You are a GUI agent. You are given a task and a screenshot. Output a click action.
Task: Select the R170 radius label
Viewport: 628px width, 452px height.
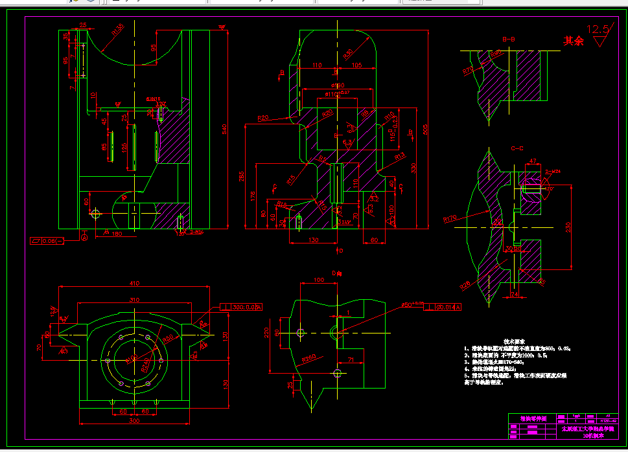pyautogui.click(x=450, y=219)
